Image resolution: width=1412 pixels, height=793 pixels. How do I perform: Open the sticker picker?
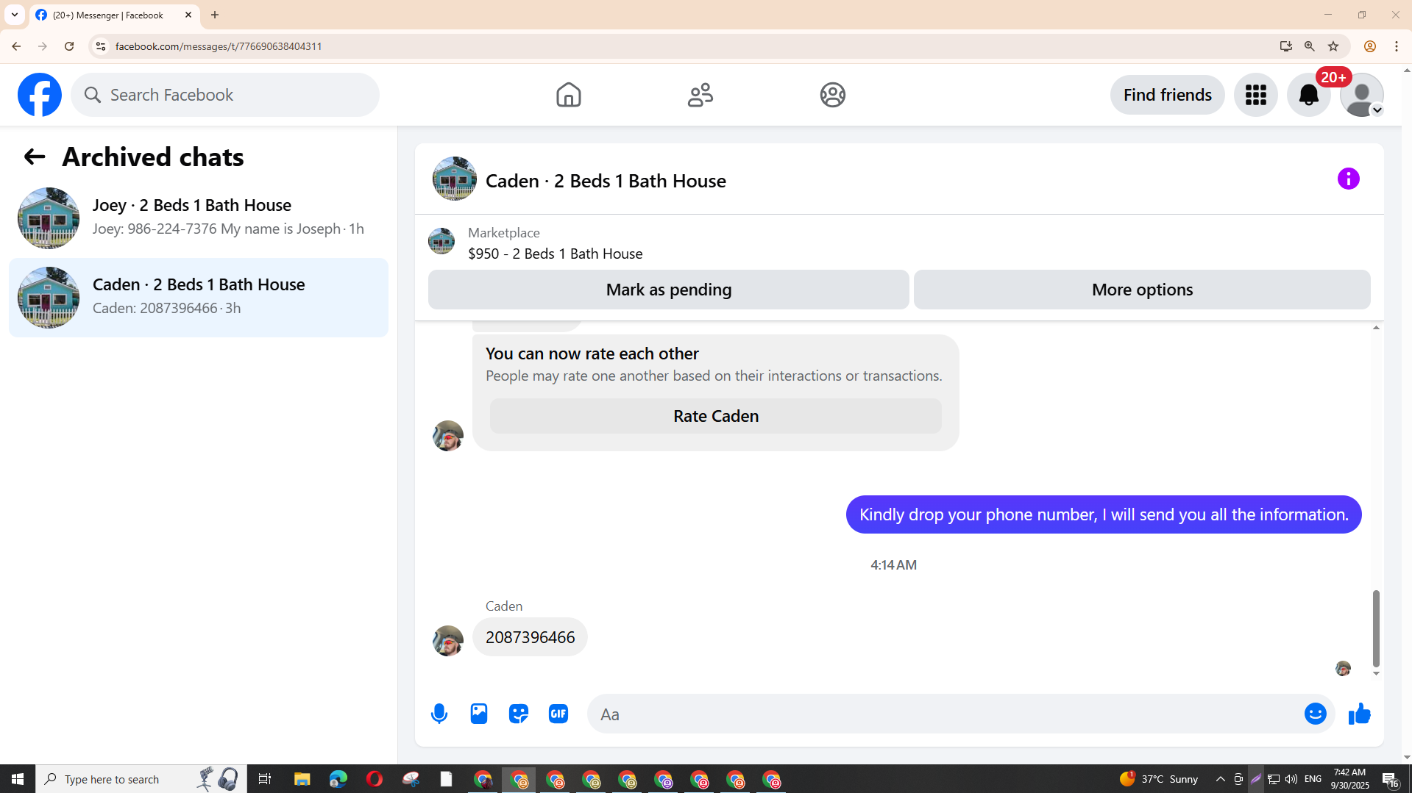(519, 714)
